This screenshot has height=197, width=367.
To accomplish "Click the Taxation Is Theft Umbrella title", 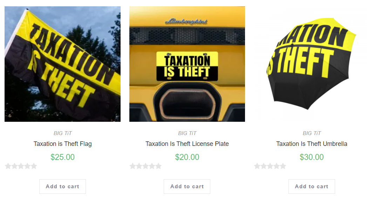I will tap(312, 144).
